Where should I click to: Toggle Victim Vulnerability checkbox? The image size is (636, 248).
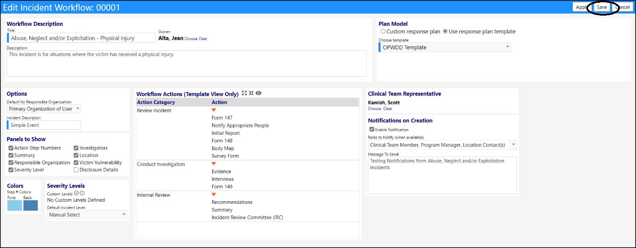click(x=76, y=163)
